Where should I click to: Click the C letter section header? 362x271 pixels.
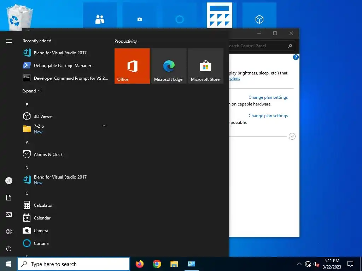coord(27,193)
